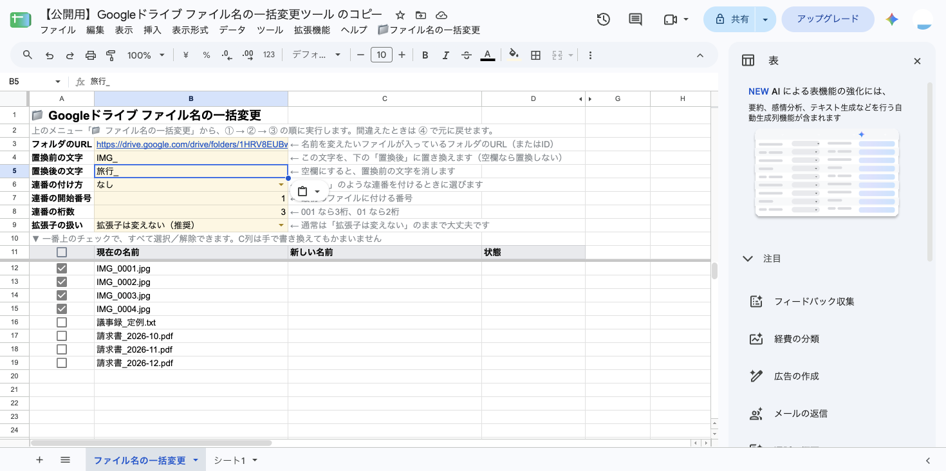This screenshot has width=946, height=471.
Task: Uncheck the box for IMG_0002.jpg
Action: (x=62, y=282)
